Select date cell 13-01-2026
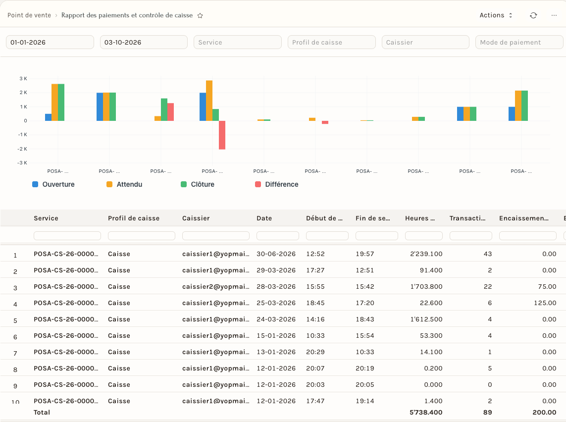 pyautogui.click(x=276, y=352)
